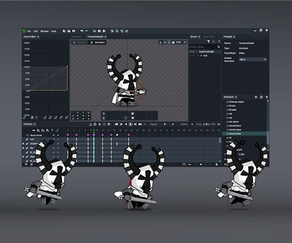Viewport: 292px width, 243px height.
Task: Open the File menu
Action: [x=29, y=31]
